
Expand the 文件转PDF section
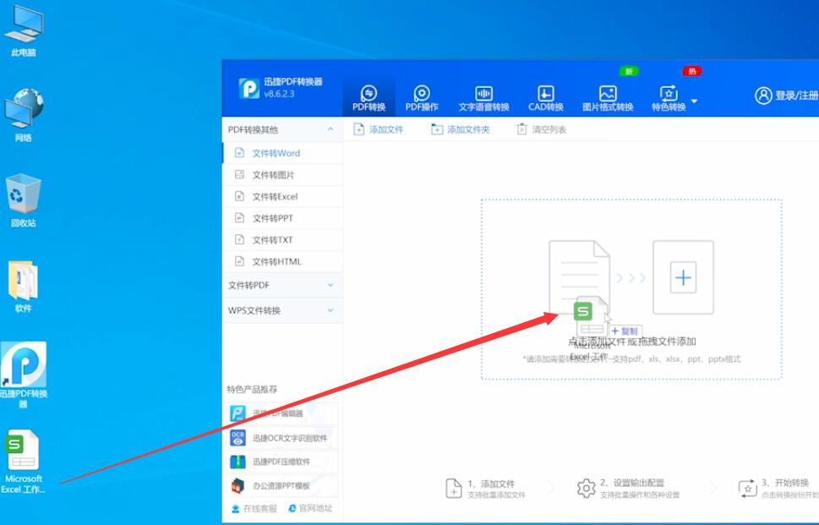click(x=282, y=285)
